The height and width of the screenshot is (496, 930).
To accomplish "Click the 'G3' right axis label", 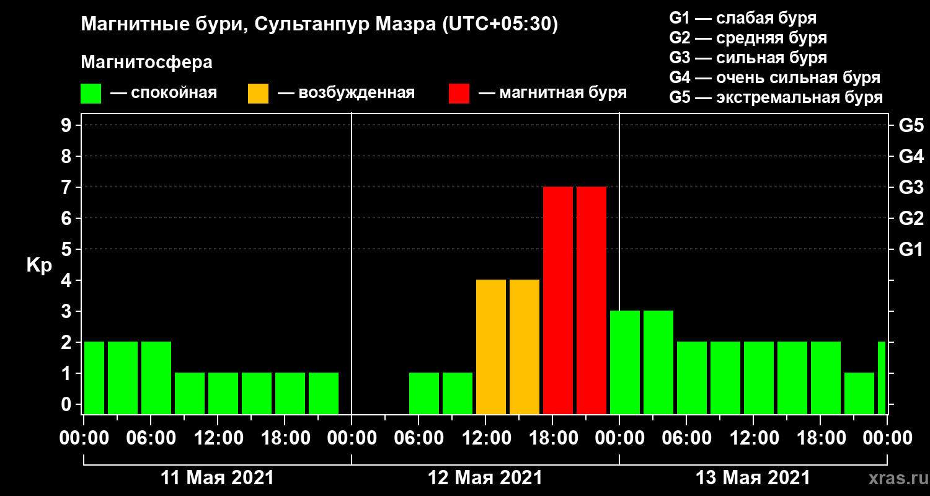I will click(911, 187).
